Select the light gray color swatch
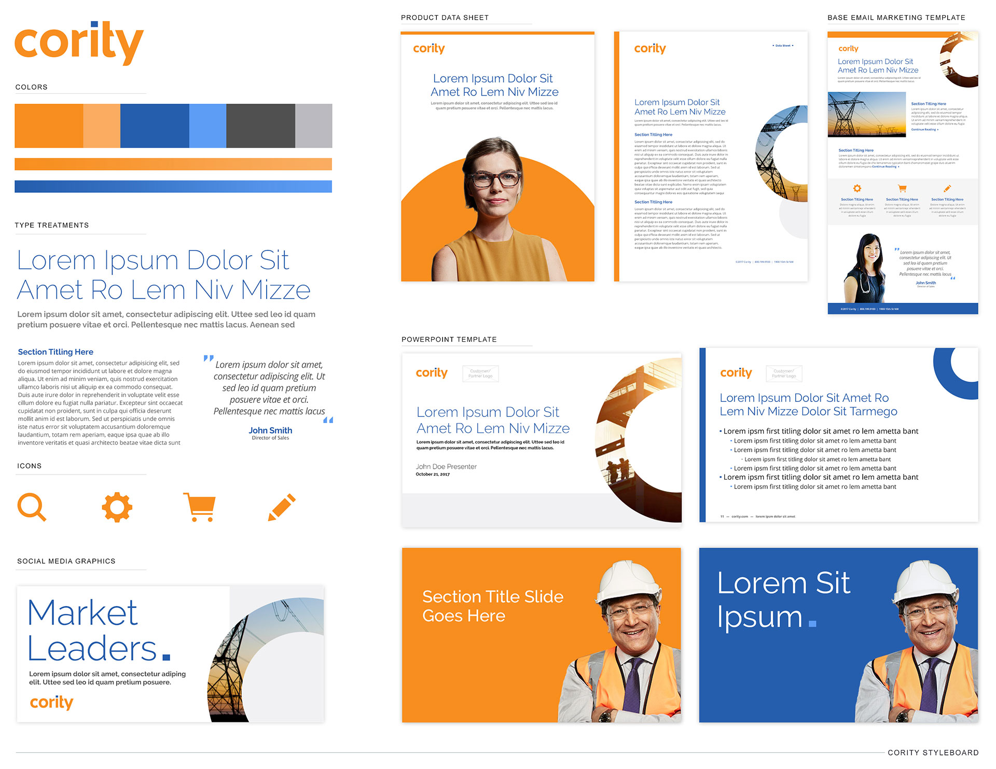996x769 pixels. pyautogui.click(x=314, y=126)
